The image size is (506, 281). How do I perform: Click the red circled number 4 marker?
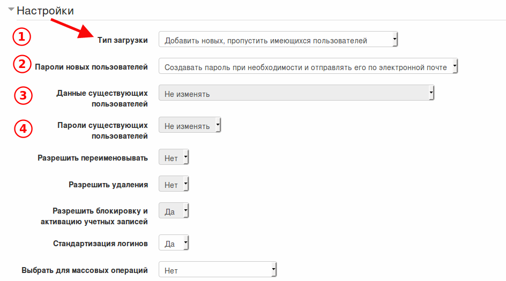tap(23, 128)
